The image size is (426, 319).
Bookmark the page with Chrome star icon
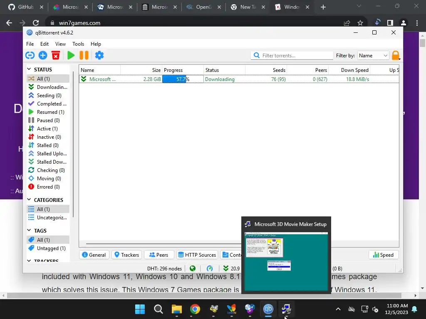[x=360, y=23]
